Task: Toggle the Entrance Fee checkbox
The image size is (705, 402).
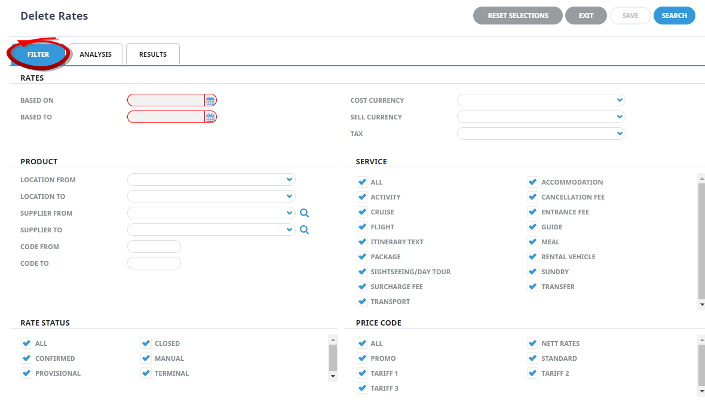Action: 533,212
